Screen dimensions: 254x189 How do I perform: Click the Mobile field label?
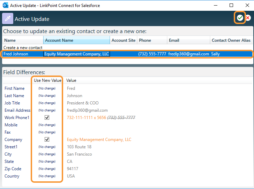[11, 125]
